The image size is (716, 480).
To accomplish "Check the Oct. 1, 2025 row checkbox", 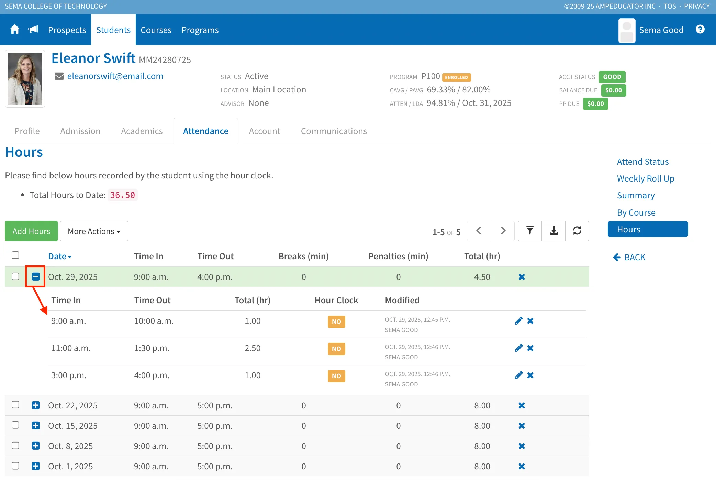I will tap(15, 466).
